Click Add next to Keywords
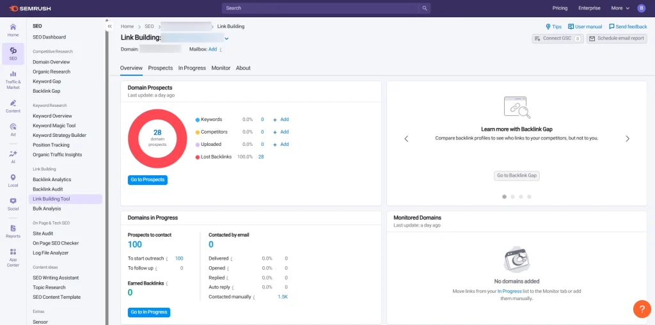 281,120
